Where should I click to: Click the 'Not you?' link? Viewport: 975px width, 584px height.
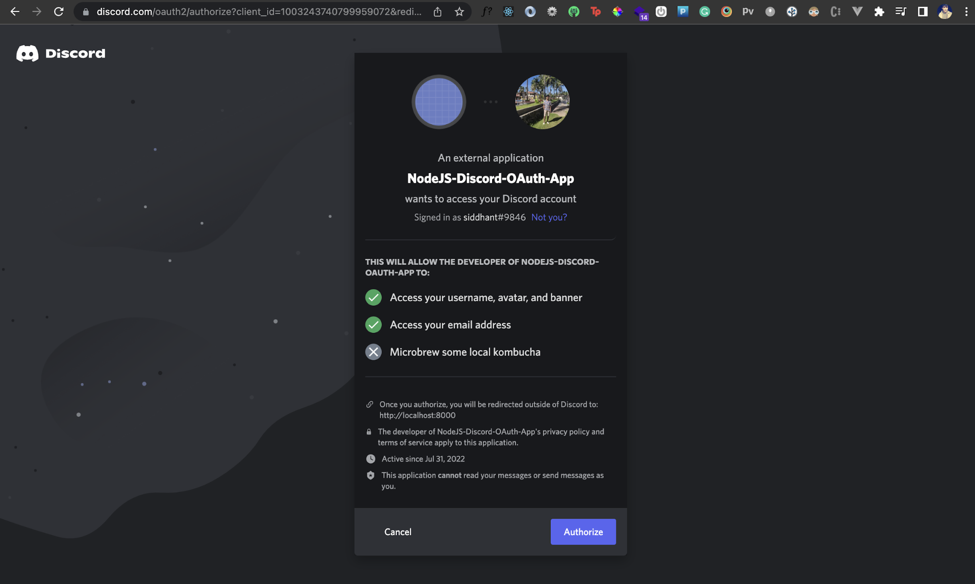point(549,217)
